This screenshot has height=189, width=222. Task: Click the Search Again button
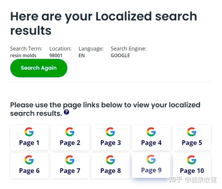(39, 68)
